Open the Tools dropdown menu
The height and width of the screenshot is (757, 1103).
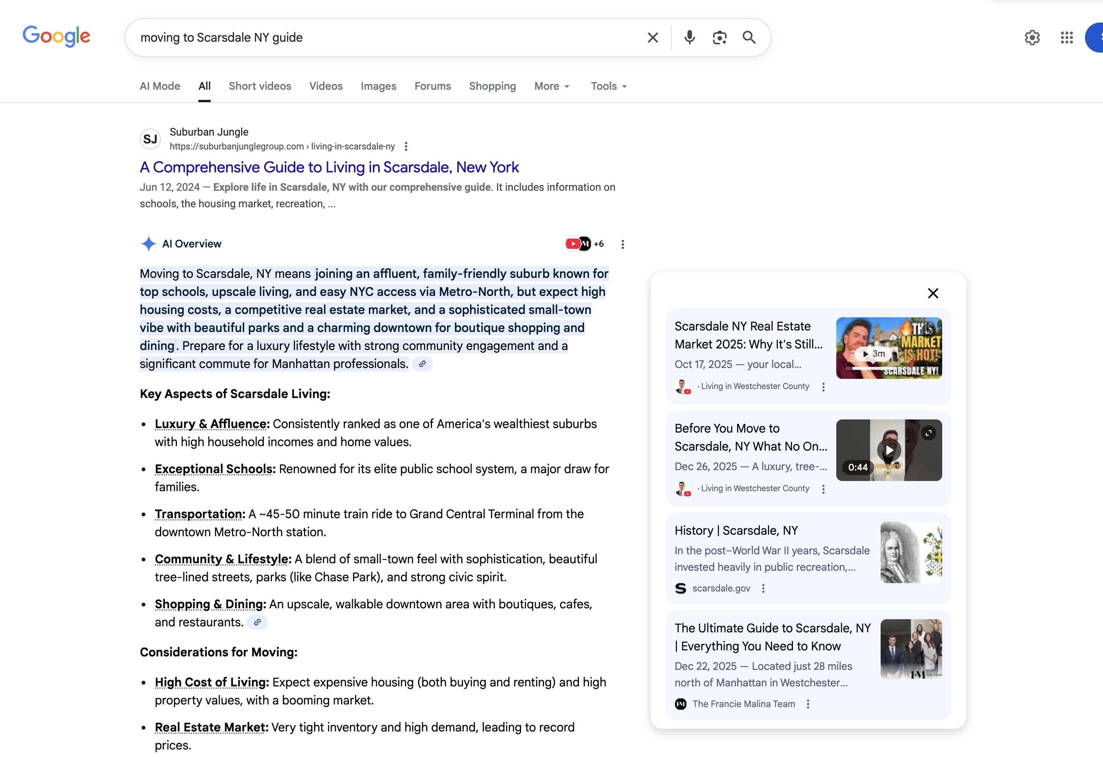tap(609, 86)
